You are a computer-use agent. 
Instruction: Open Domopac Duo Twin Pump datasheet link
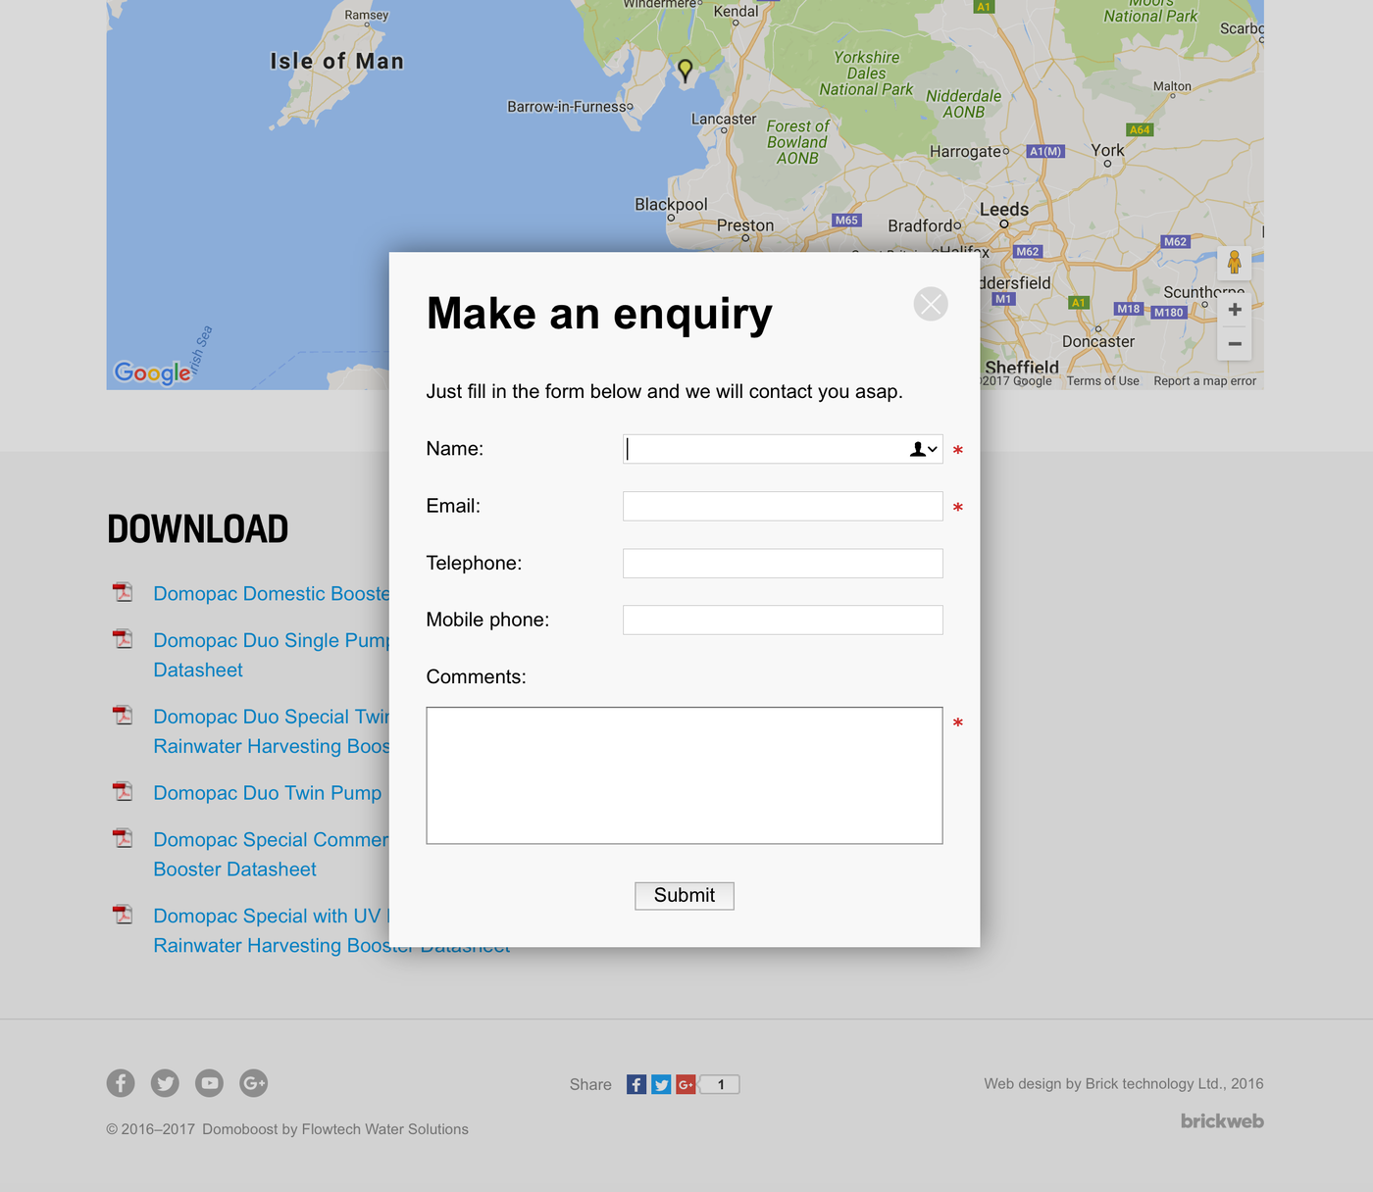click(x=267, y=793)
